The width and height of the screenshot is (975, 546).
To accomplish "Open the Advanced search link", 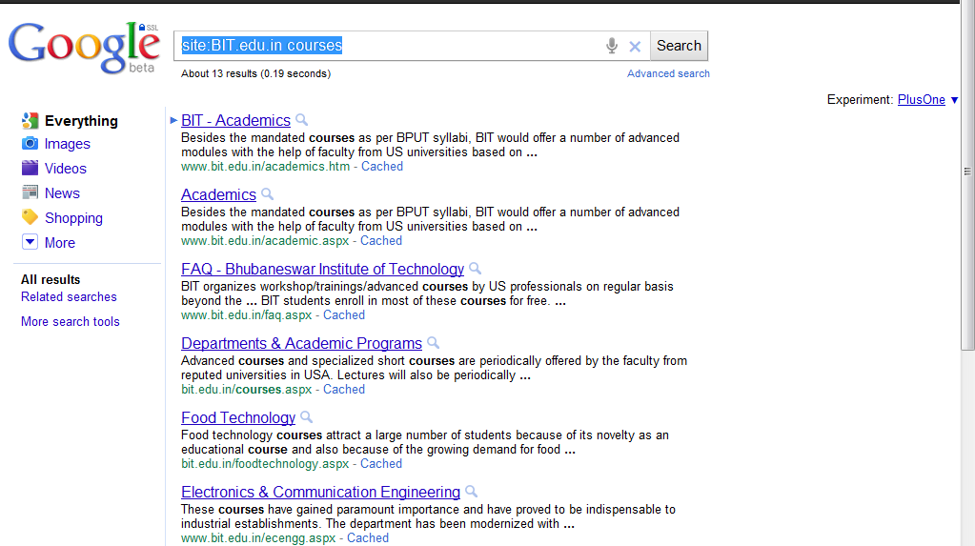I will tap(668, 73).
